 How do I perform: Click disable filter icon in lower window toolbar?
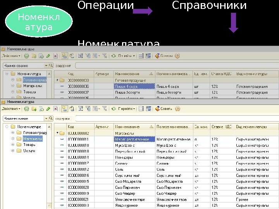(x=105, y=109)
